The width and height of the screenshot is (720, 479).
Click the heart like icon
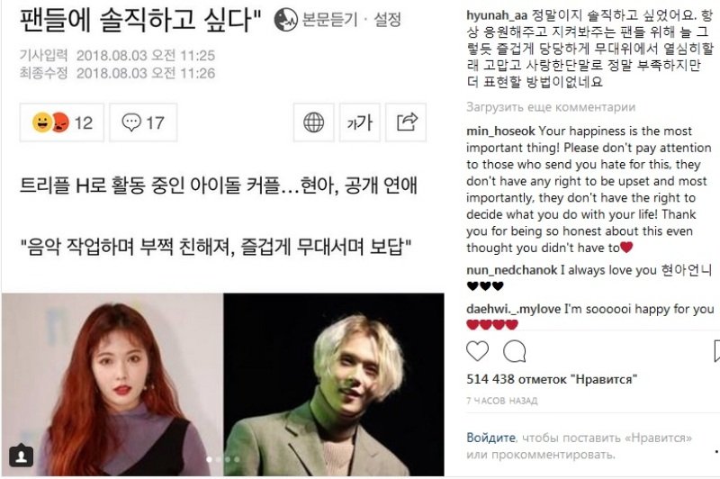(x=478, y=351)
